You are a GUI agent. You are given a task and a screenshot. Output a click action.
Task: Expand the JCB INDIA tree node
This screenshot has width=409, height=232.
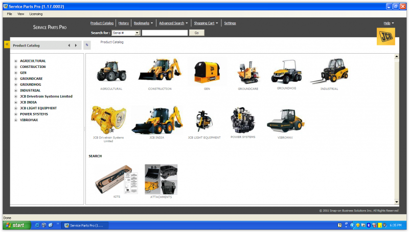point(16,102)
